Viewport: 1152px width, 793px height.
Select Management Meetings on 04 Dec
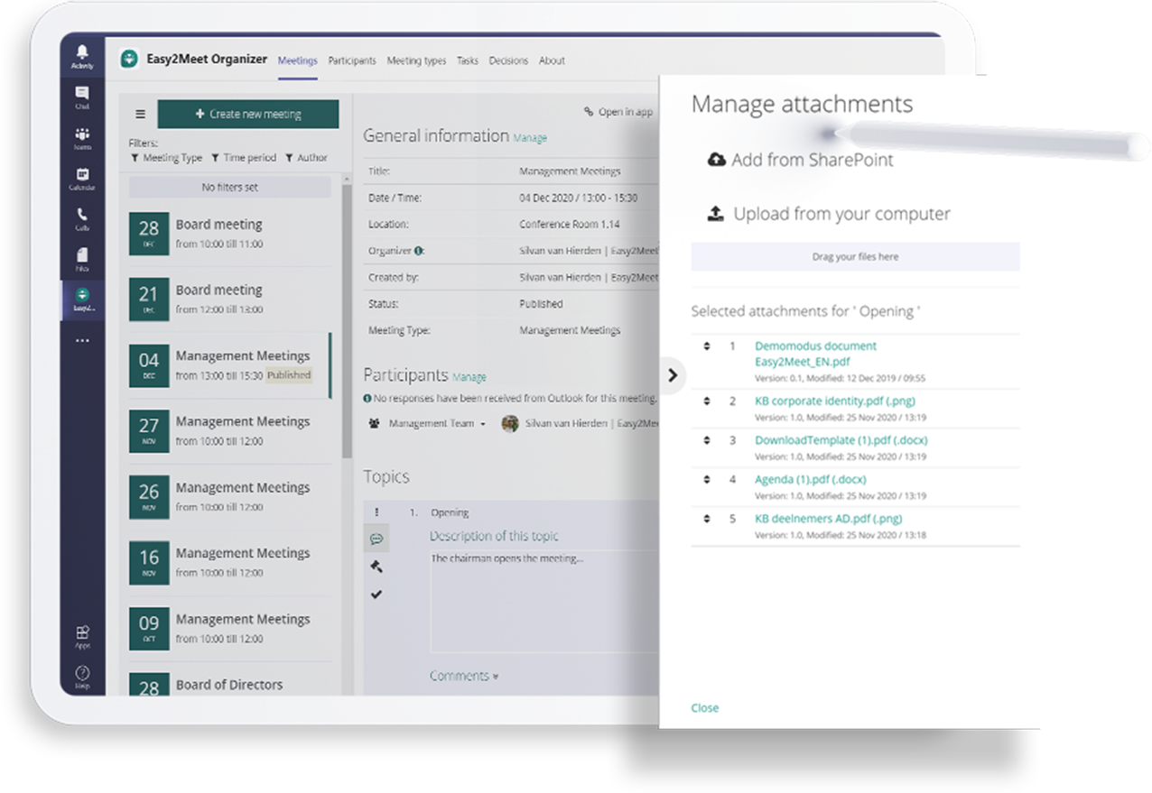(230, 365)
